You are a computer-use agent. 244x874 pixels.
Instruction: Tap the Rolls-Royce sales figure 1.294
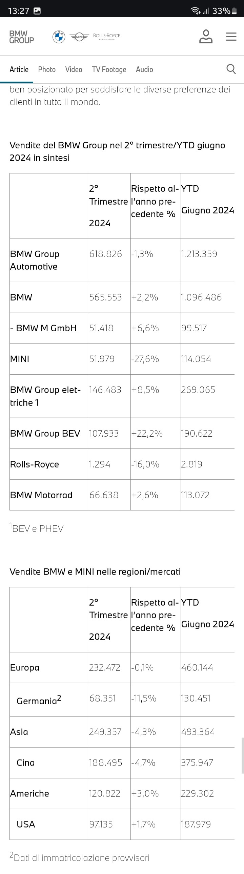[x=100, y=464]
